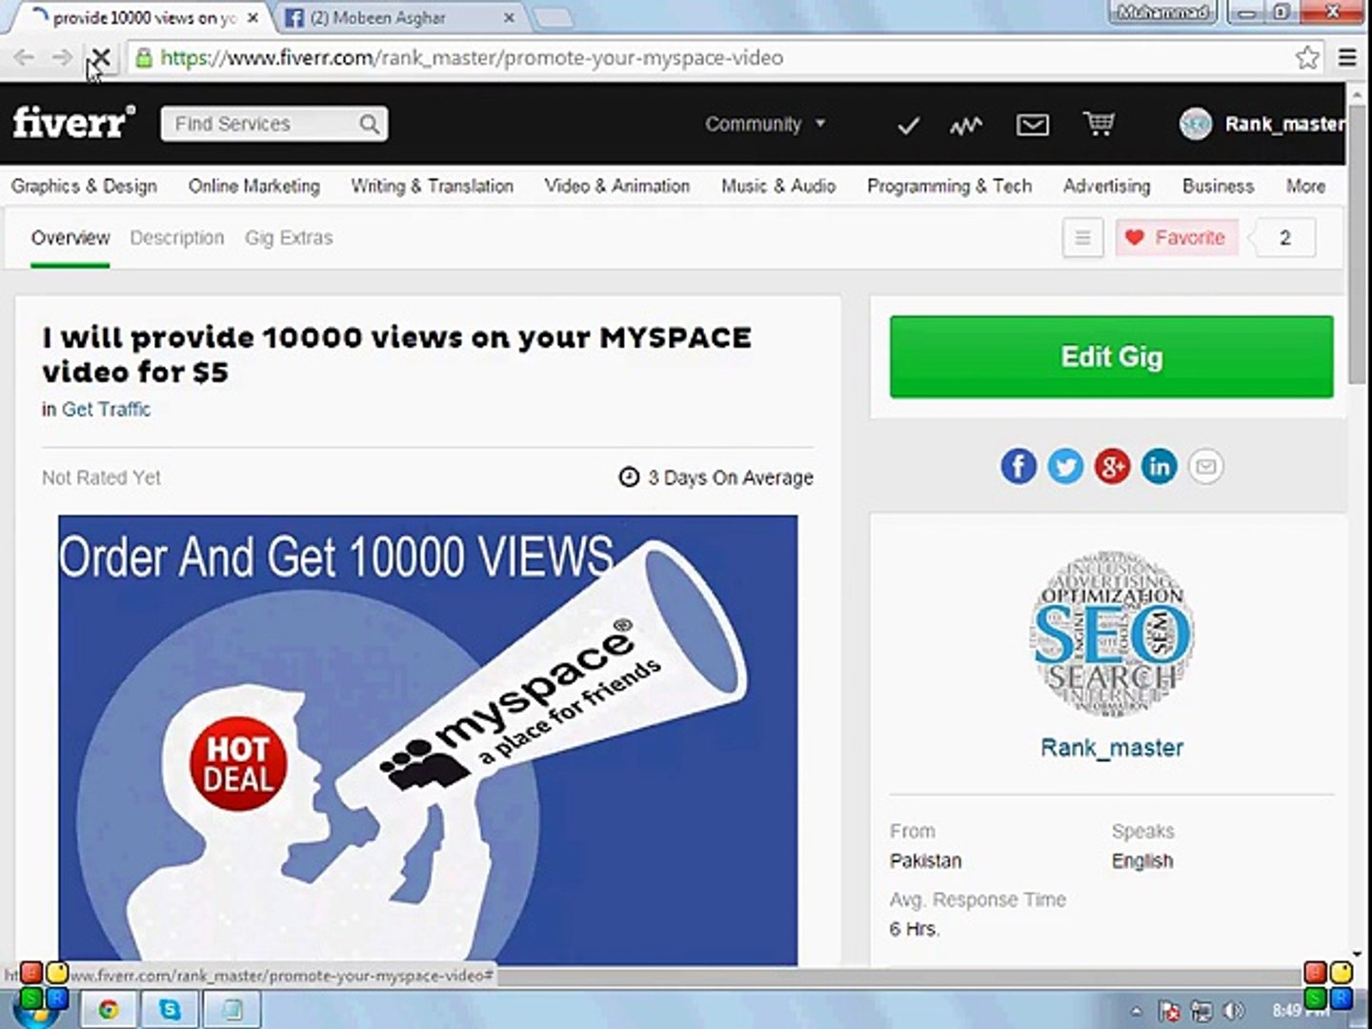Click the volume icon in system tray

click(x=1233, y=1010)
